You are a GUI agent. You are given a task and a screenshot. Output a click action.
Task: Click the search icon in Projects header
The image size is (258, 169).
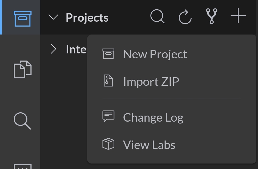coord(158,17)
